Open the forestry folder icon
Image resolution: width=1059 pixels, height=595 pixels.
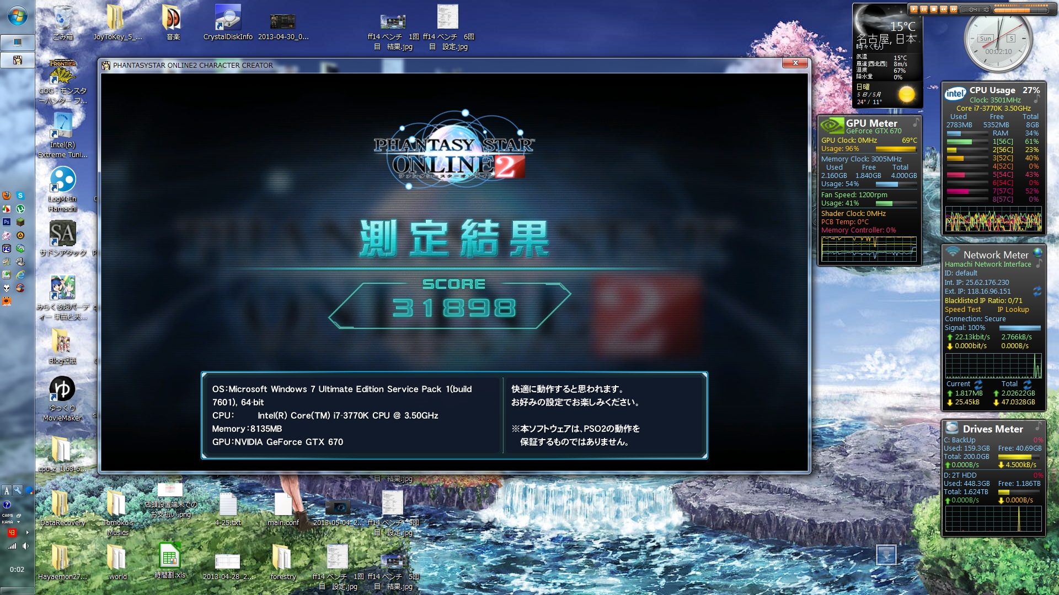(283, 562)
